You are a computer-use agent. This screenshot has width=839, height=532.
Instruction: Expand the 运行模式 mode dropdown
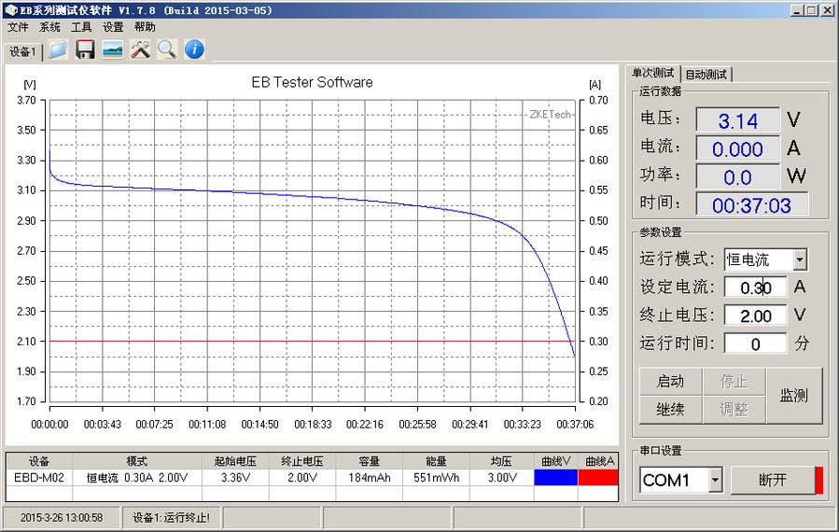[x=800, y=260]
